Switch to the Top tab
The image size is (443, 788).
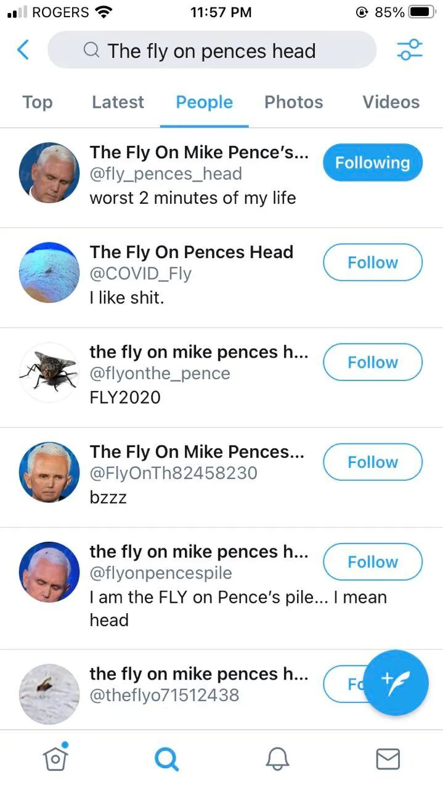point(37,102)
